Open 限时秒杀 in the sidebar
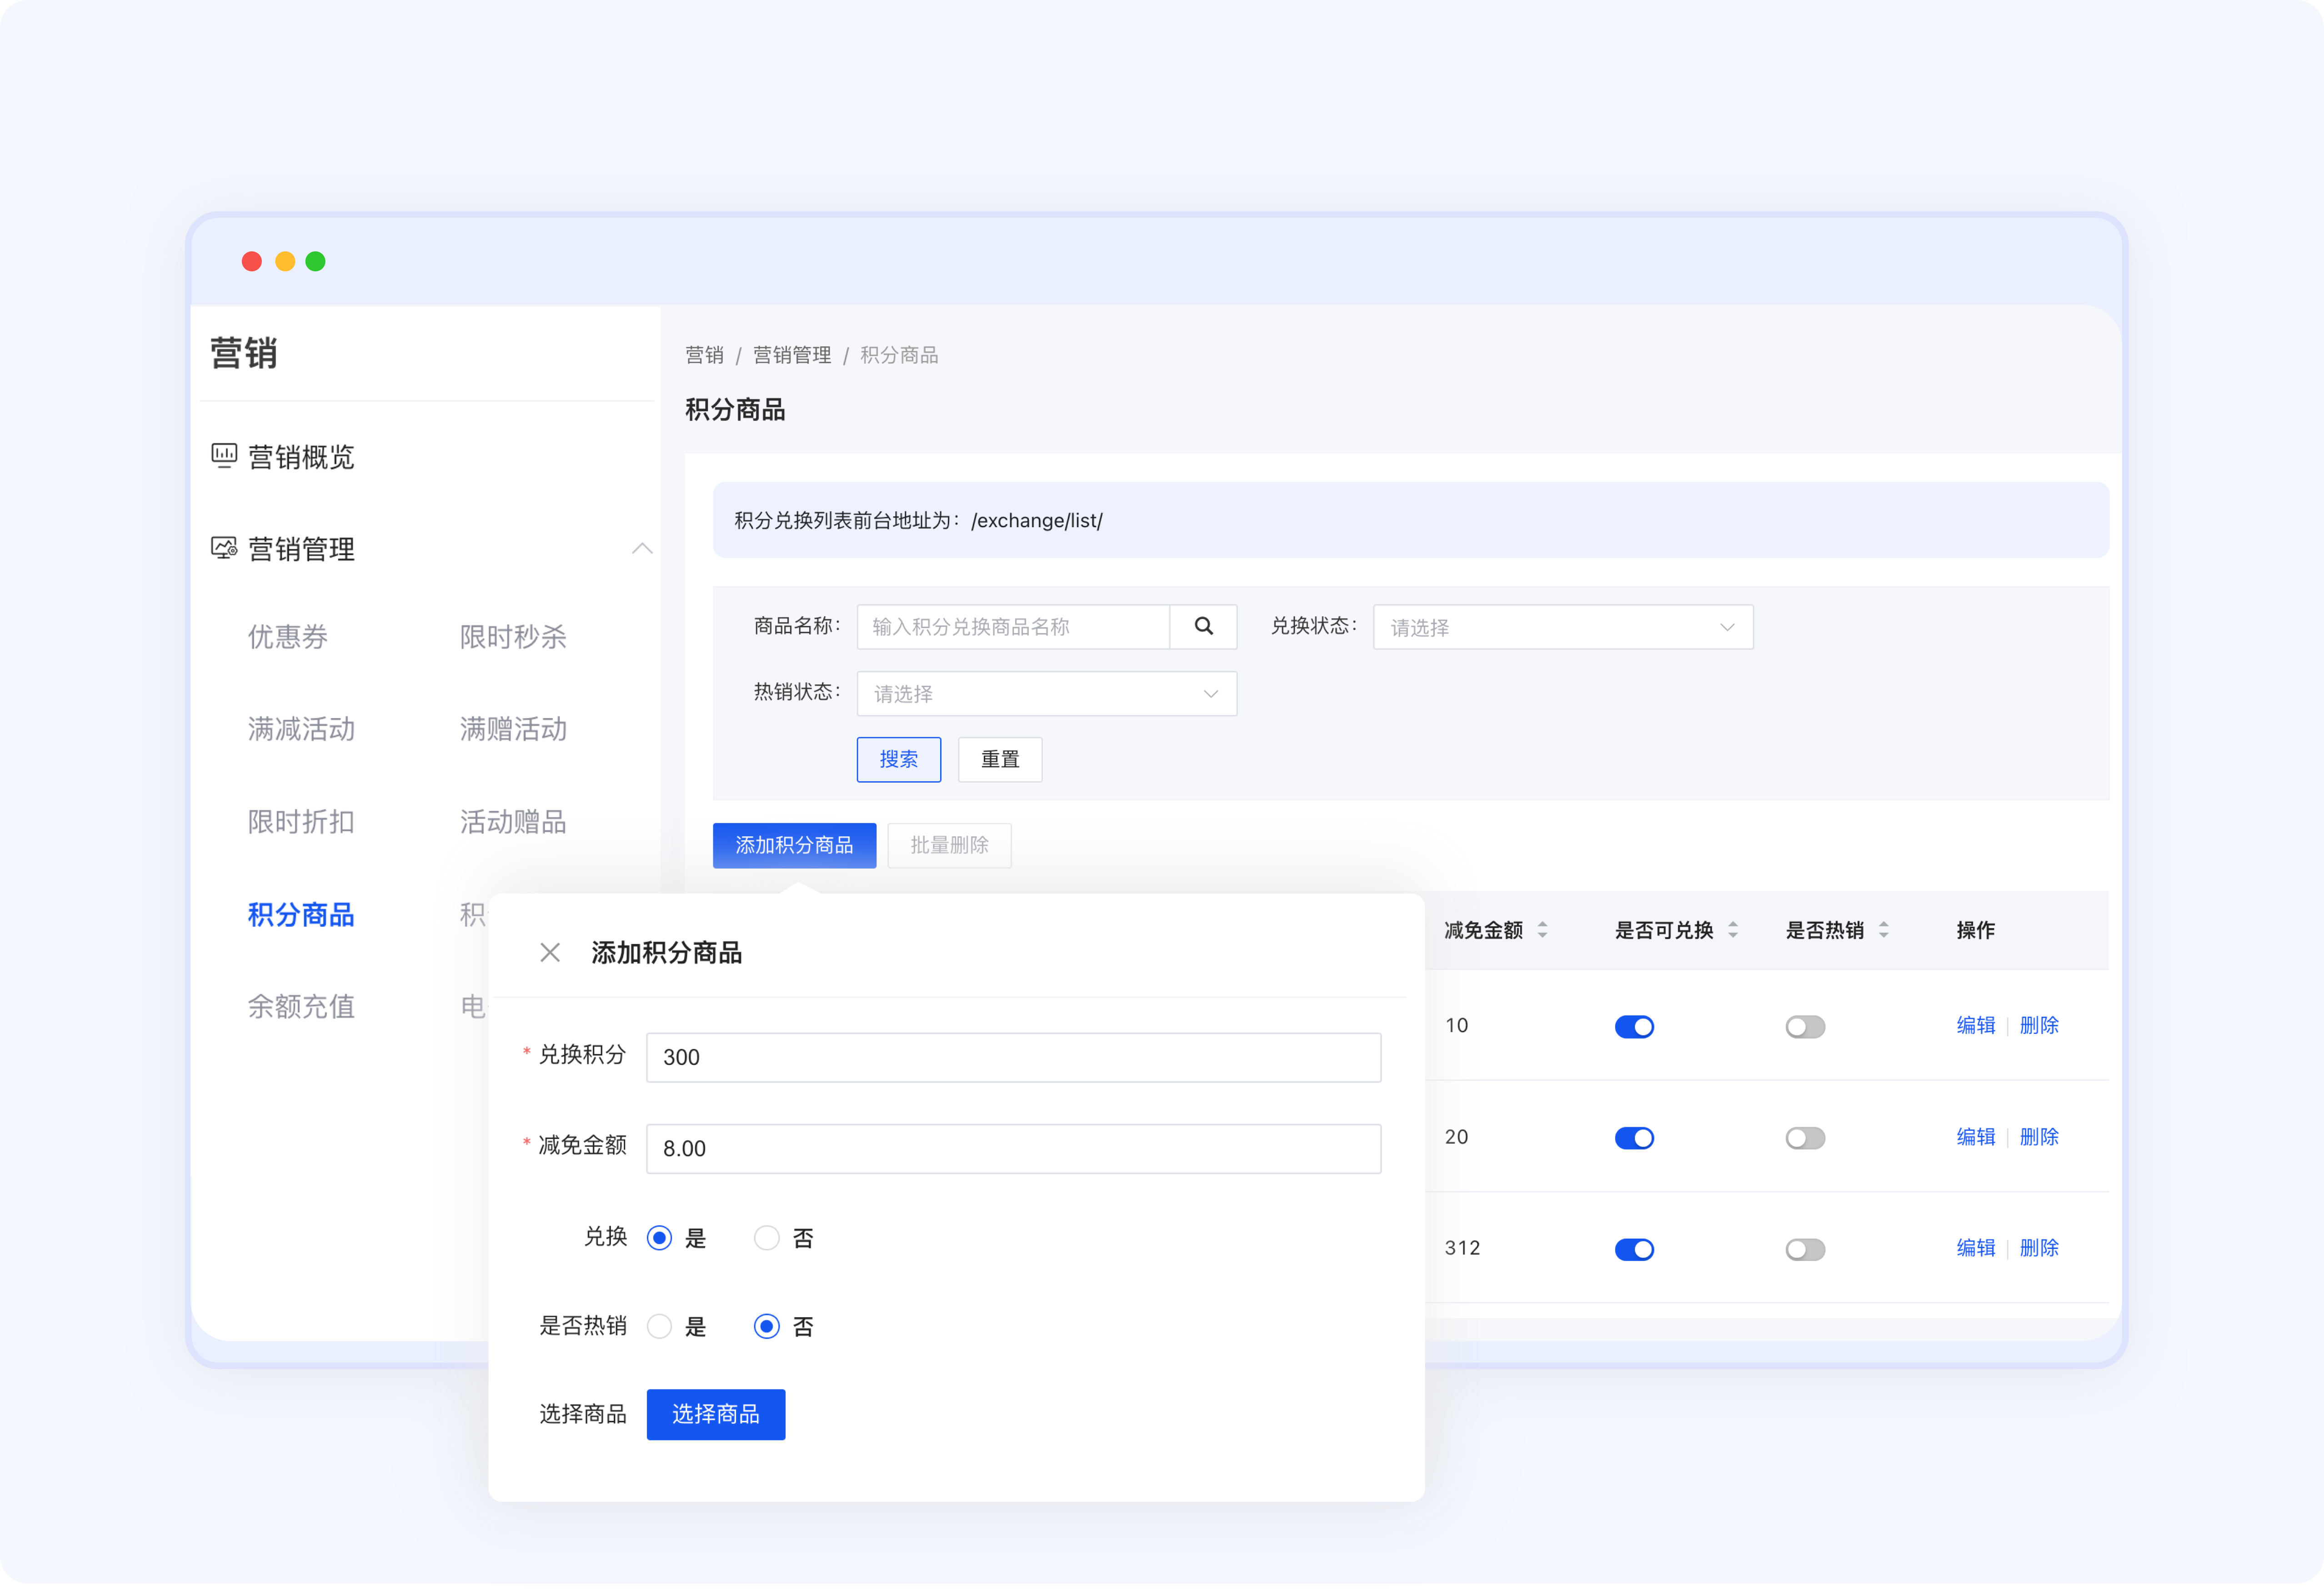 (513, 637)
